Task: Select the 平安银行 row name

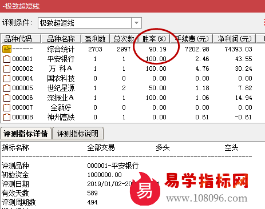Action: (x=61, y=59)
